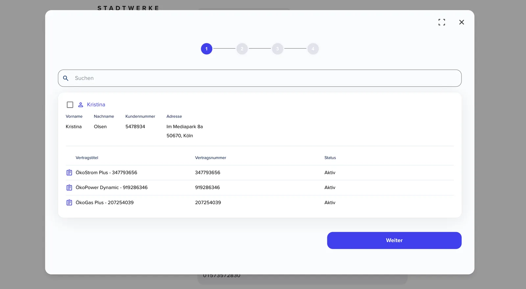
Task: Select the ÖkoStrom Plus - 347793656 contract
Action: [x=107, y=173]
